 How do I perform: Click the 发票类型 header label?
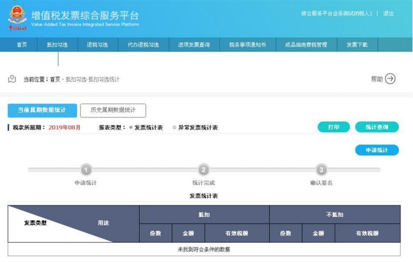(36, 223)
